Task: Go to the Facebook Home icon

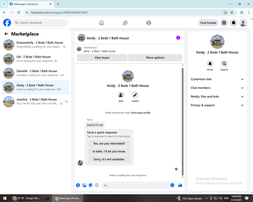Action: click(101, 23)
